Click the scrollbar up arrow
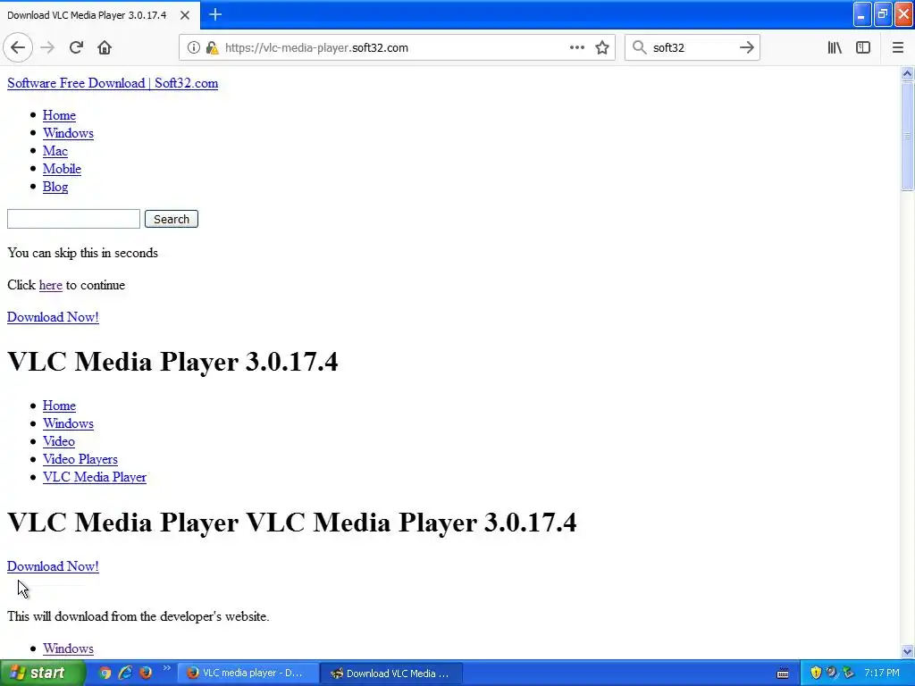The image size is (915, 686). (907, 73)
